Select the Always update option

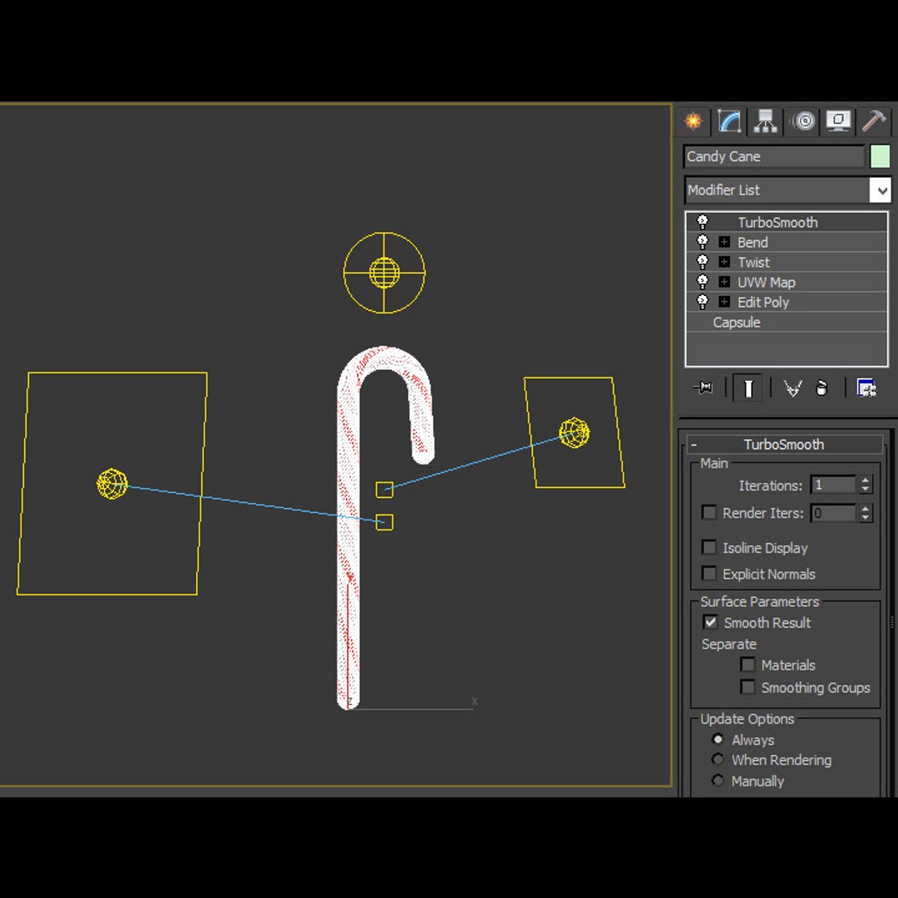click(x=718, y=739)
